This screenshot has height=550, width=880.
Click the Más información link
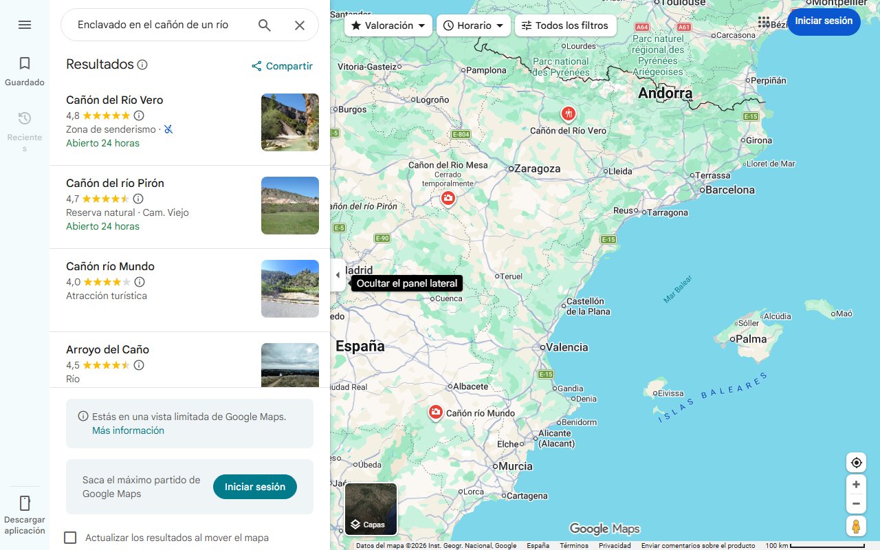click(x=128, y=430)
